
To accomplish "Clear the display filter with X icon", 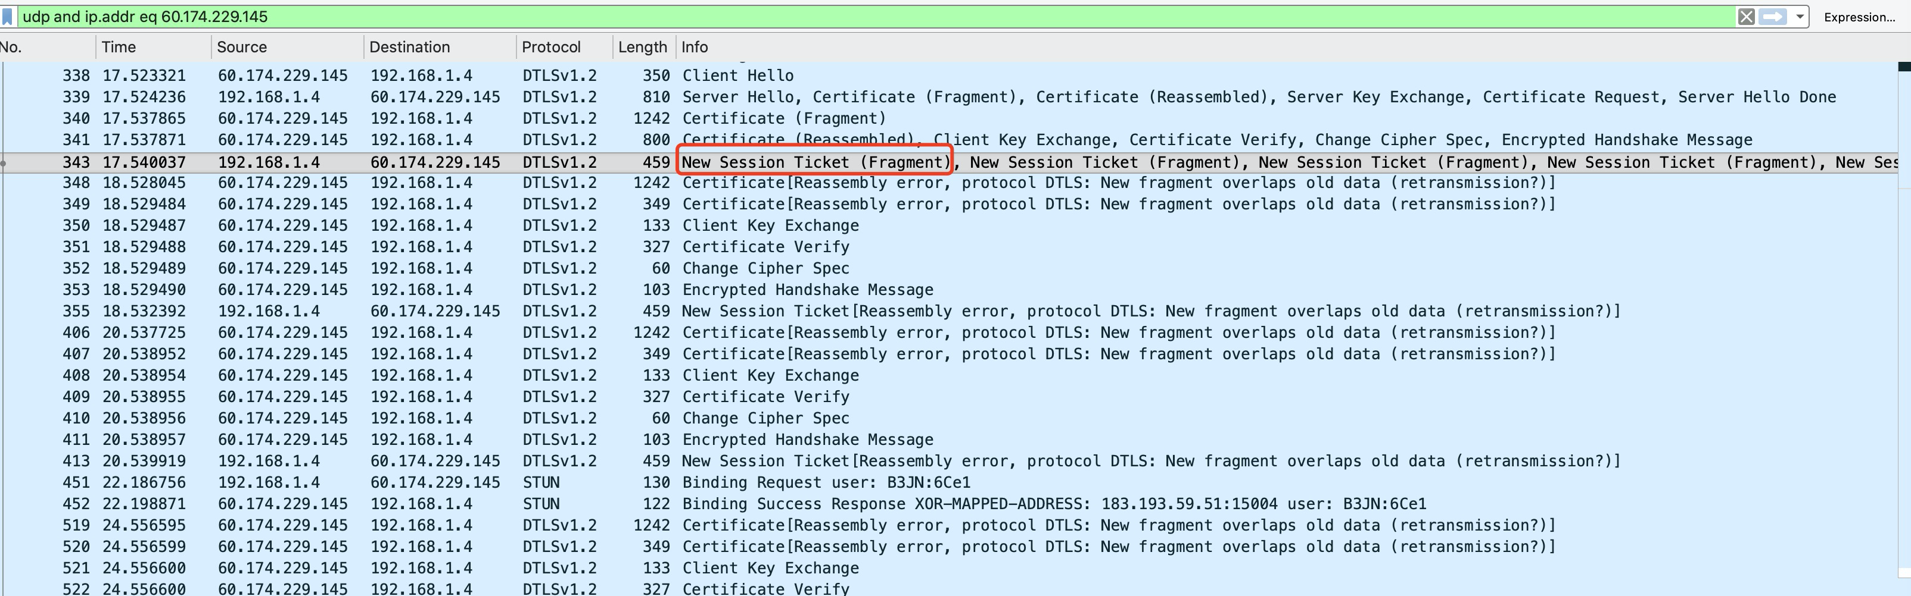I will [x=1747, y=16].
